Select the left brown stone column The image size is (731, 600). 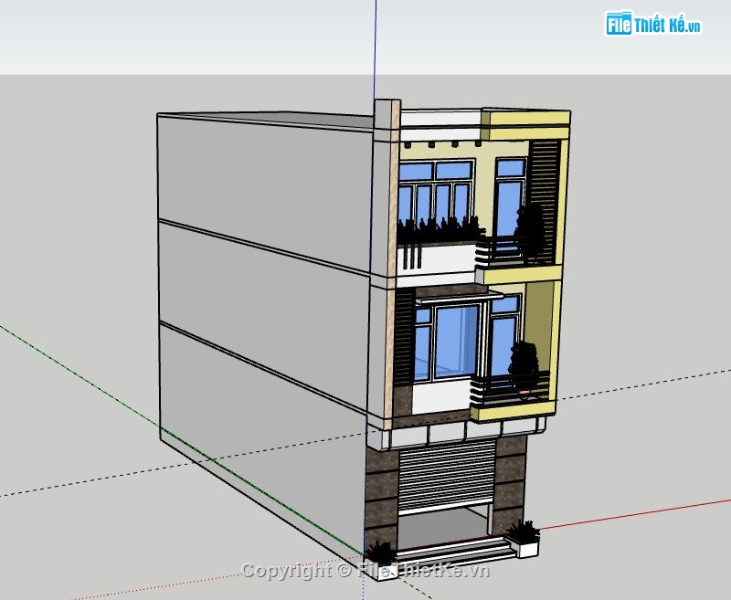(x=381, y=498)
